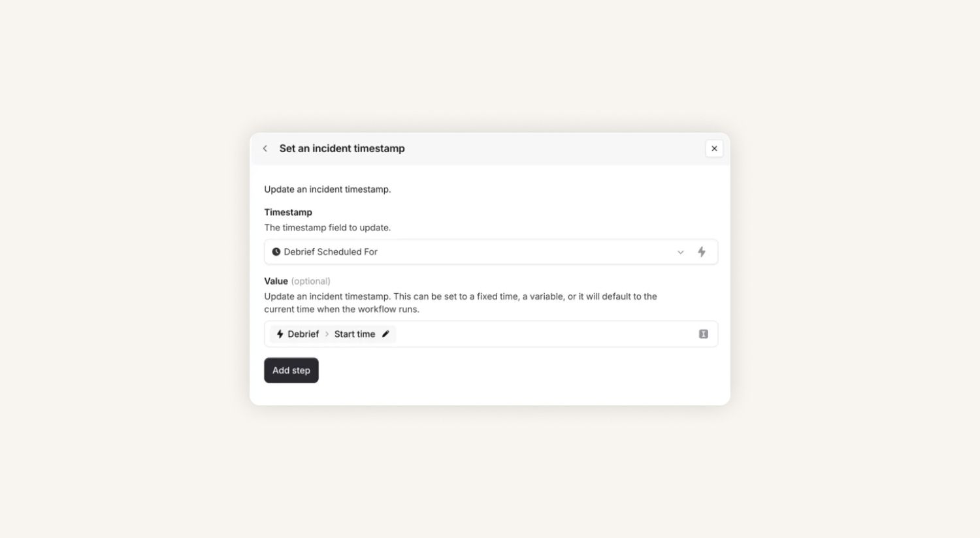This screenshot has width=980, height=538.
Task: Click the clock icon beside Debrief Scheduled For
Action: pyautogui.click(x=276, y=252)
